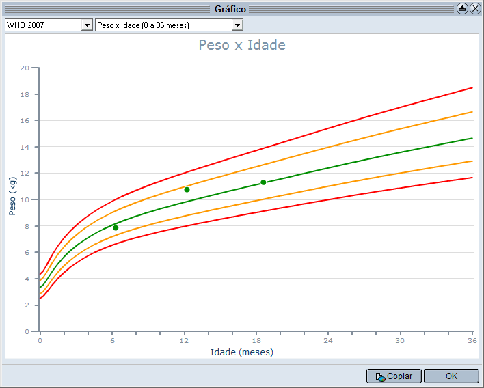Click the y-axis tick label 16
484x388 pixels.
point(25,121)
